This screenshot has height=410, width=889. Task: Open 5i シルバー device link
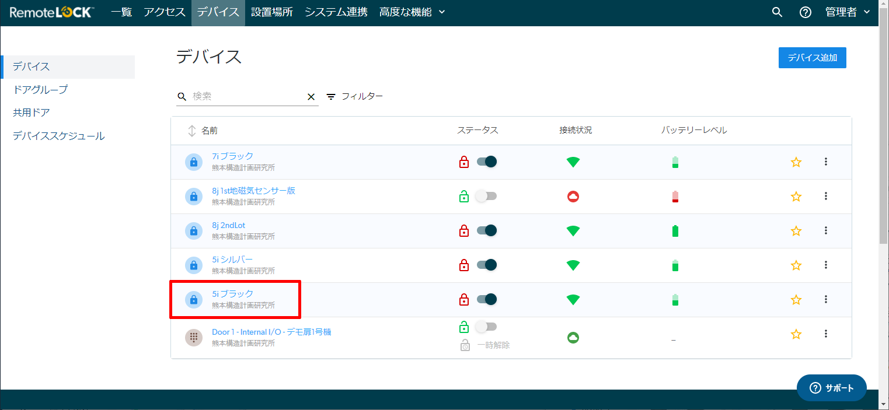tap(232, 260)
